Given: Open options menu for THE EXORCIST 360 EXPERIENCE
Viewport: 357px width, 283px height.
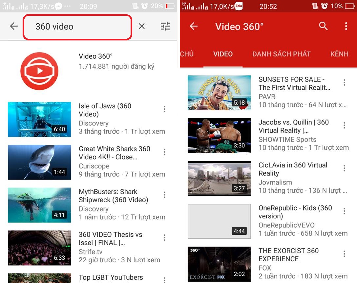Looking at the screenshot, I should 344,254.
